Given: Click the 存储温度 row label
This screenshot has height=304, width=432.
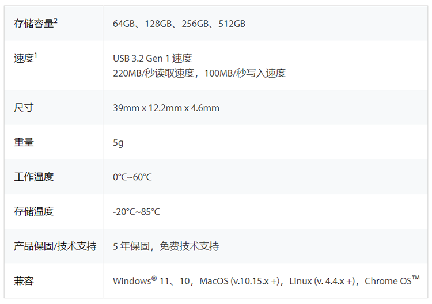Looking at the screenshot, I should (x=33, y=211).
